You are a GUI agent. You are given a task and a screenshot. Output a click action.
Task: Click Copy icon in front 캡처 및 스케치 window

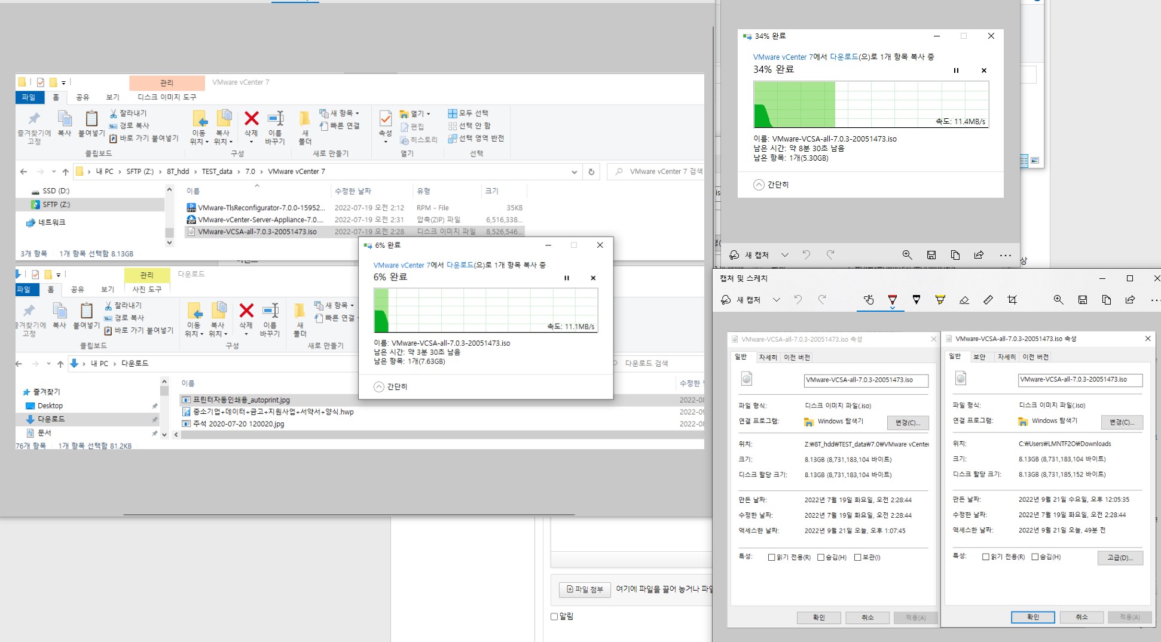click(1107, 300)
